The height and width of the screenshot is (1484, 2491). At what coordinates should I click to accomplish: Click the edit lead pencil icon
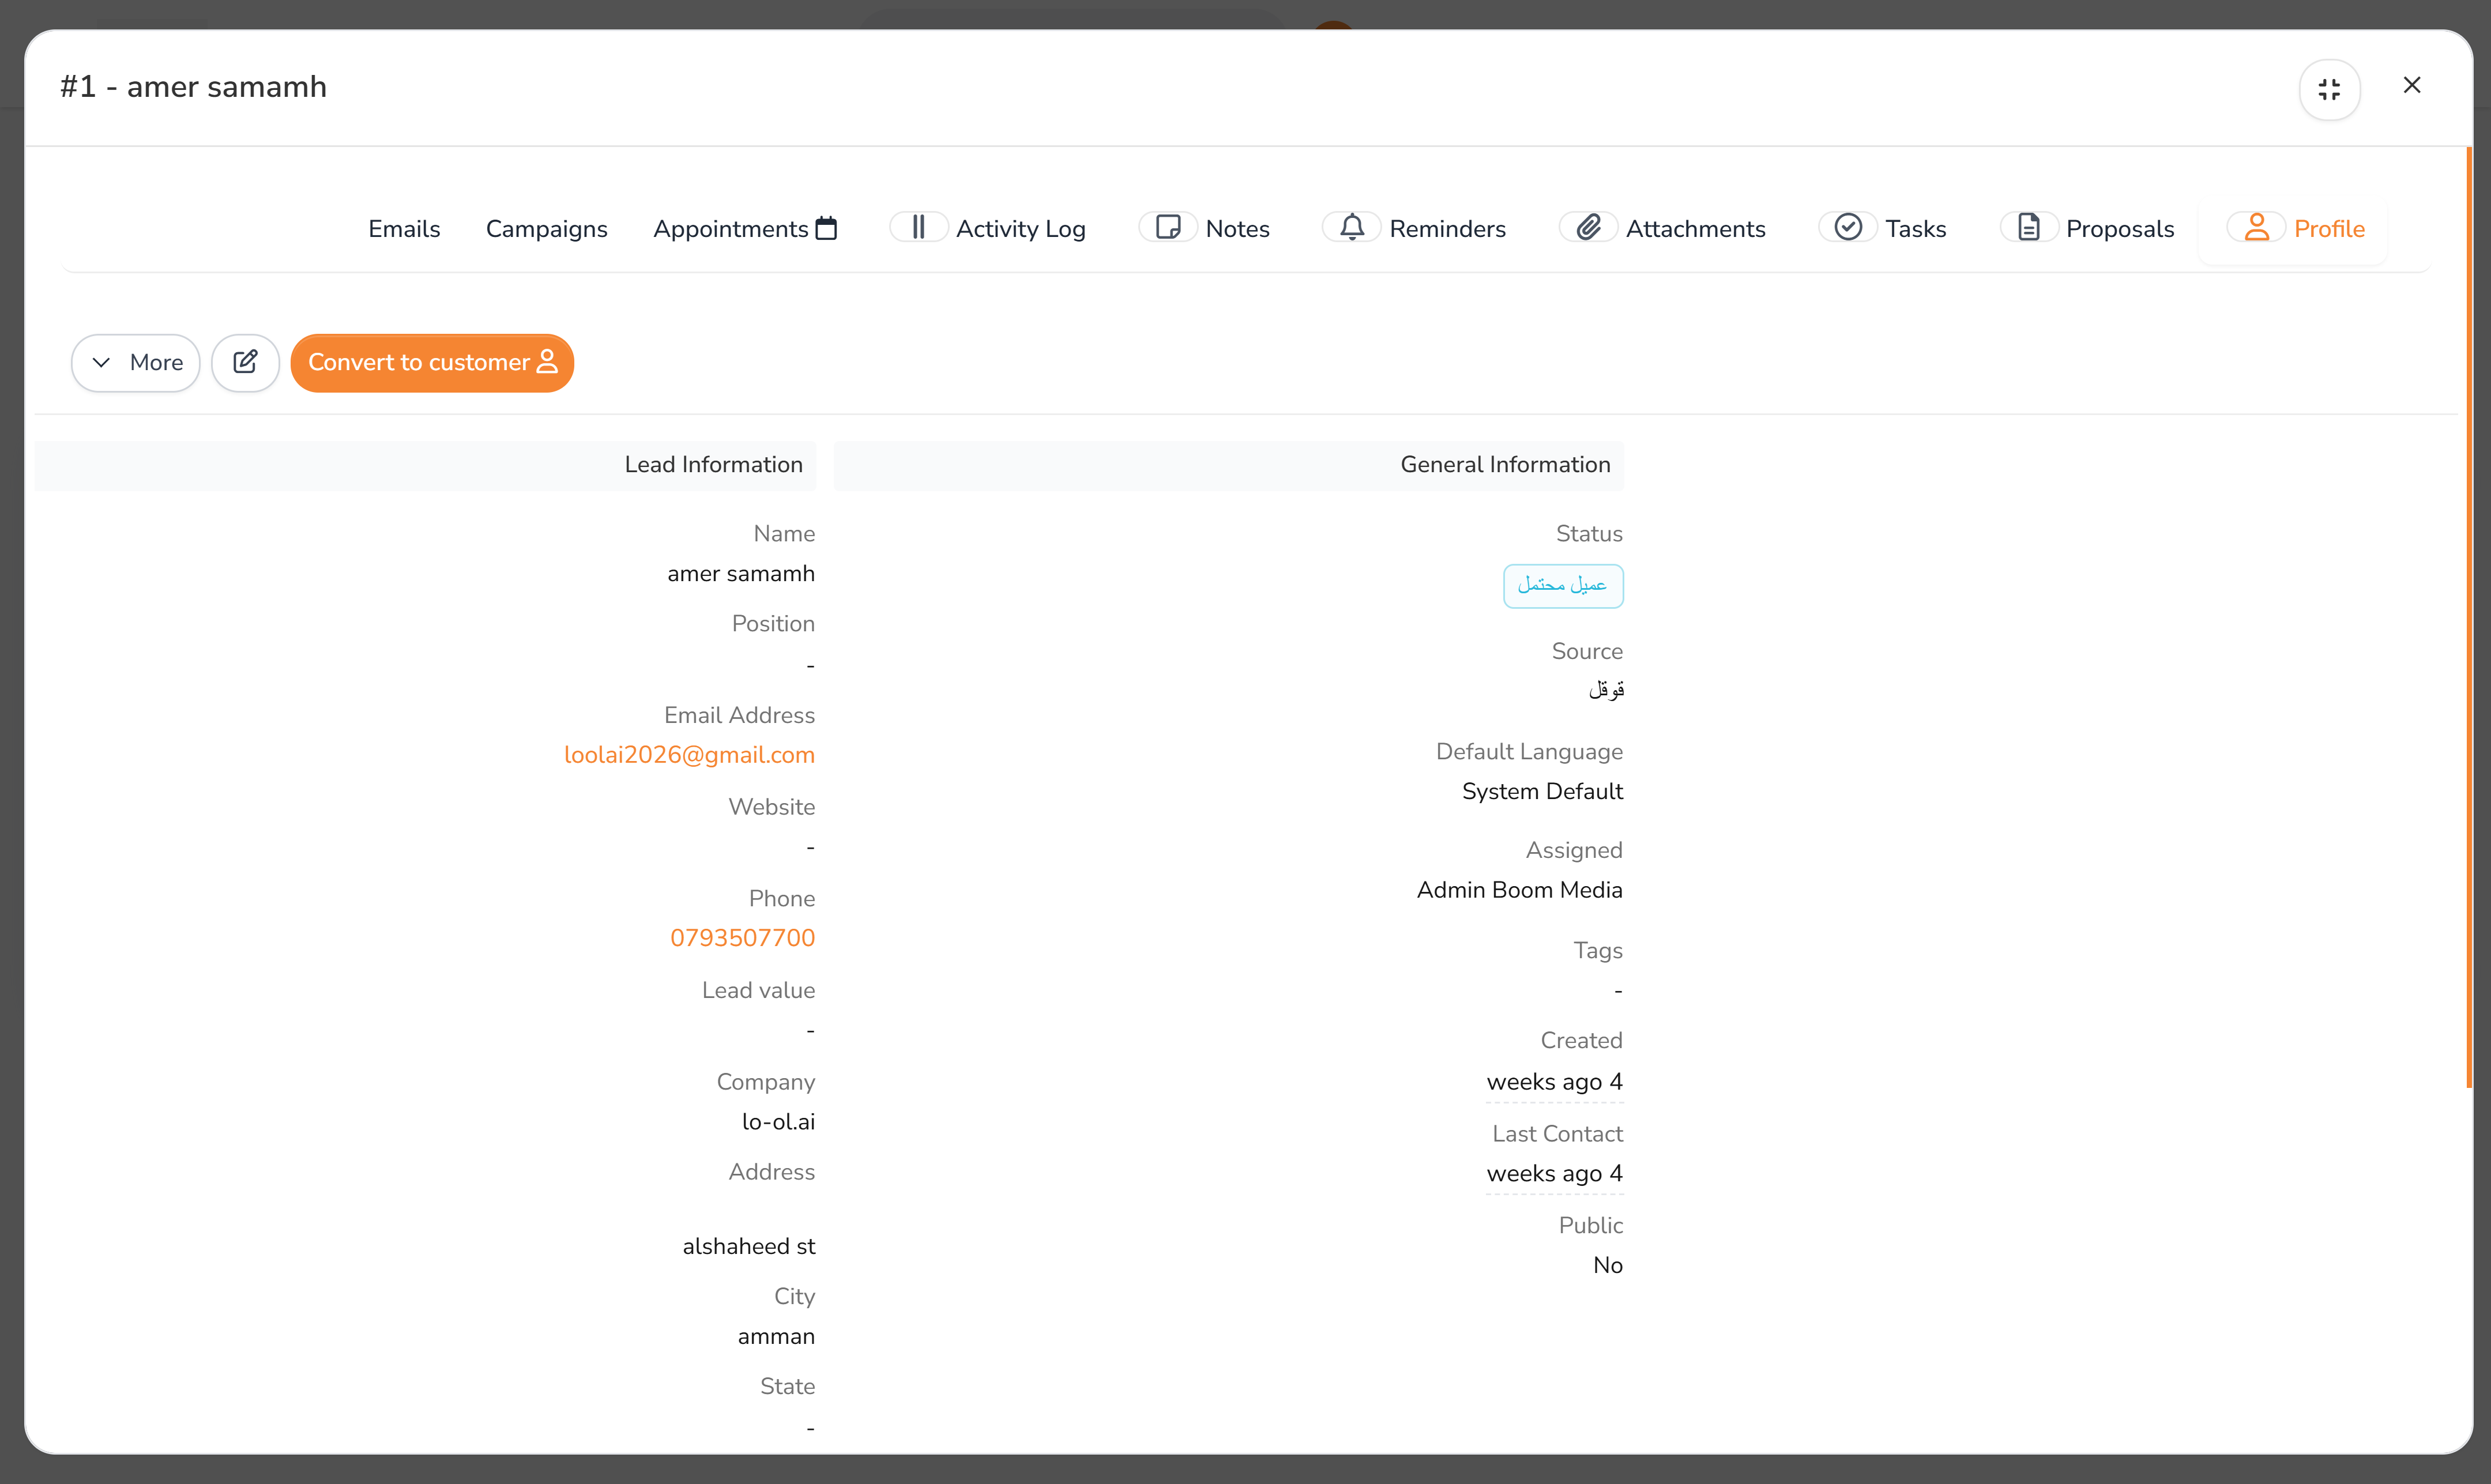click(245, 362)
